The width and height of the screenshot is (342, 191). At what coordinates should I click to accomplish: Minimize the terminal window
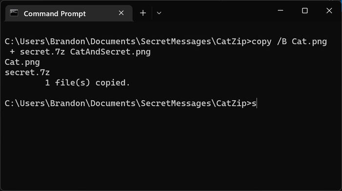pos(280,10)
